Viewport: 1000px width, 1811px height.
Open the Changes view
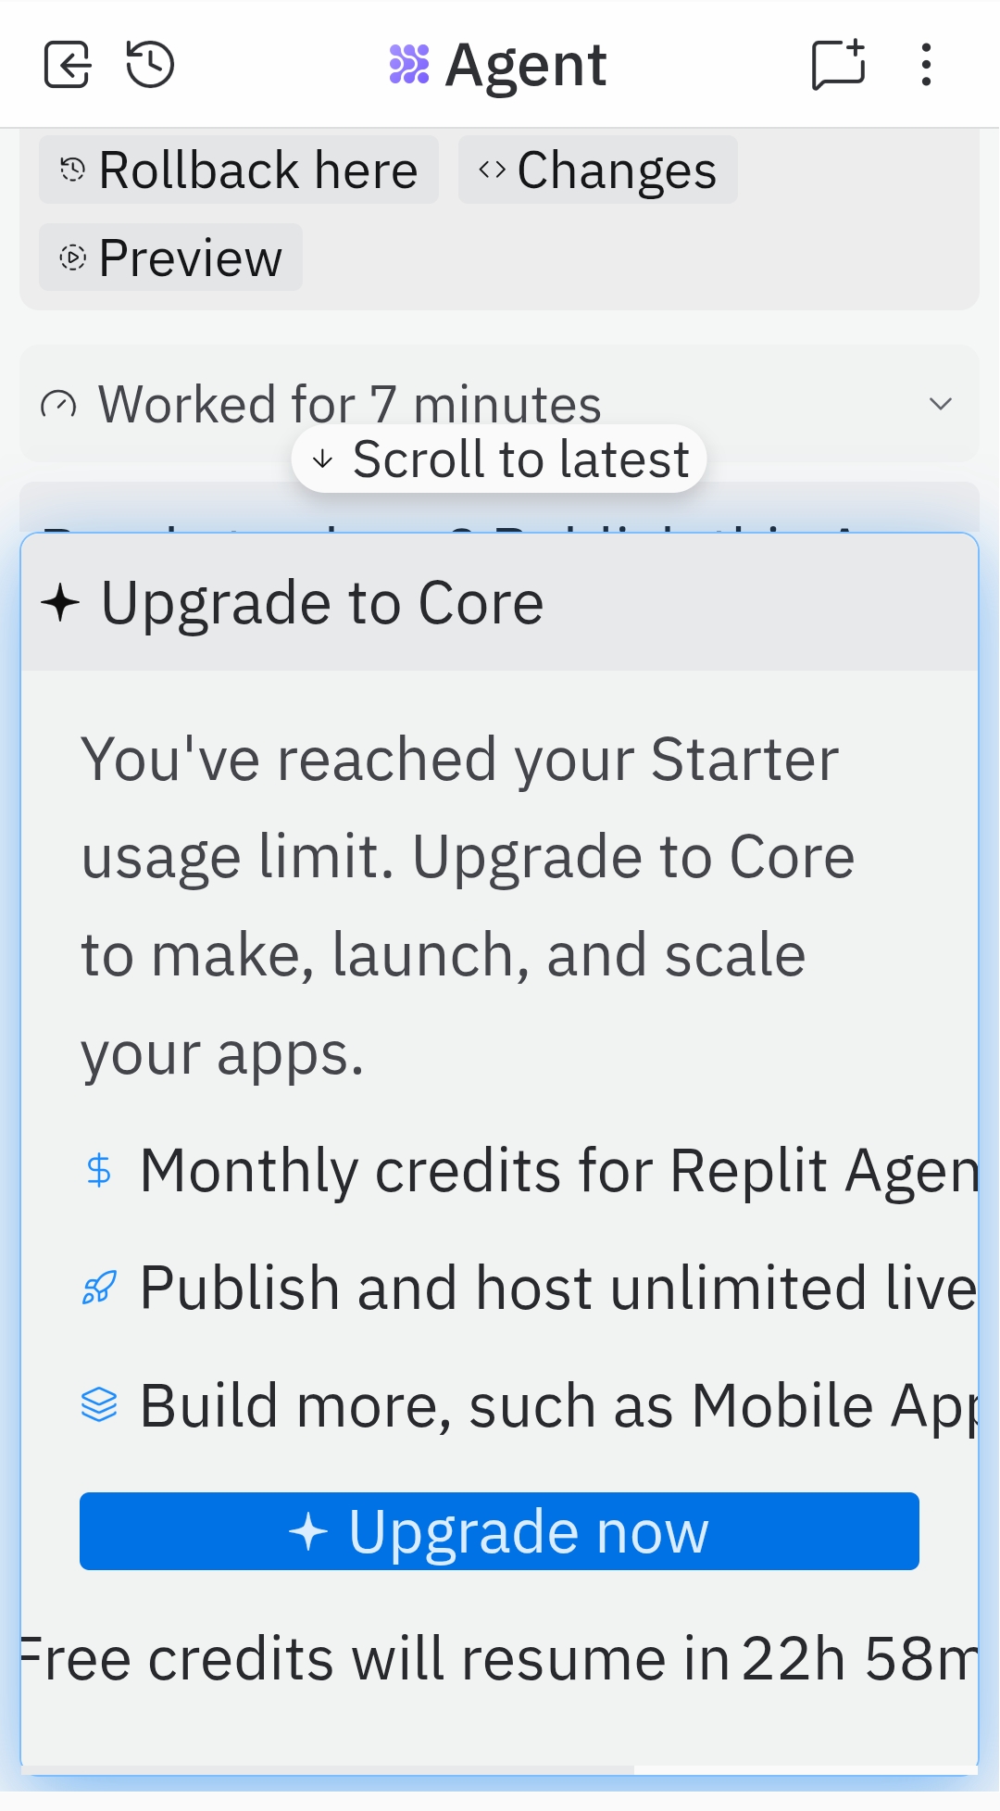click(x=597, y=170)
